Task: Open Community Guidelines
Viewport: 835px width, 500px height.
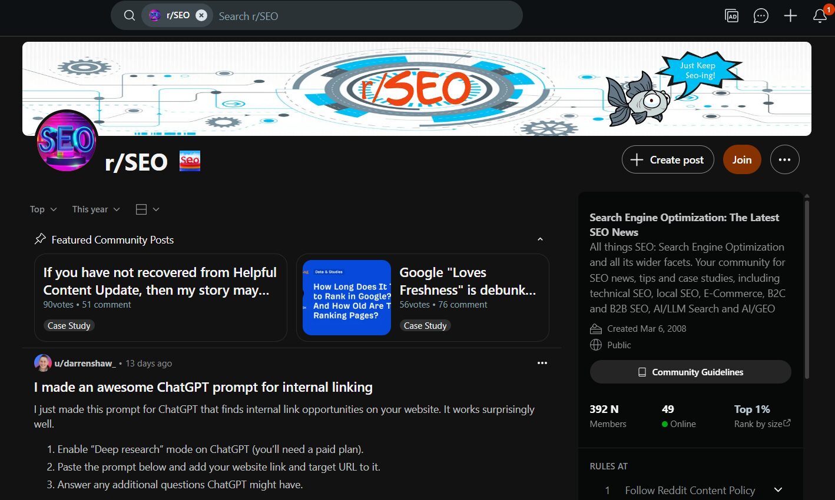Action: 691,372
